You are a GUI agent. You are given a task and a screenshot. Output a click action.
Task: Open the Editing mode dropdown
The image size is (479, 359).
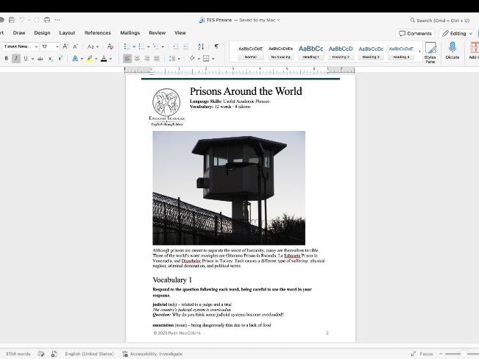point(457,33)
